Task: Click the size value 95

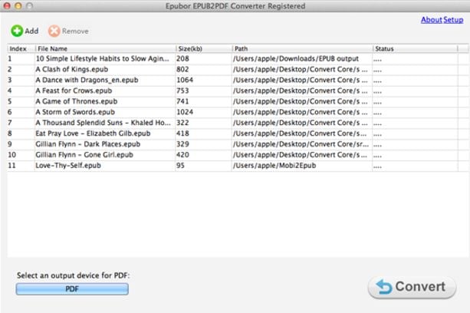Action: (x=180, y=166)
